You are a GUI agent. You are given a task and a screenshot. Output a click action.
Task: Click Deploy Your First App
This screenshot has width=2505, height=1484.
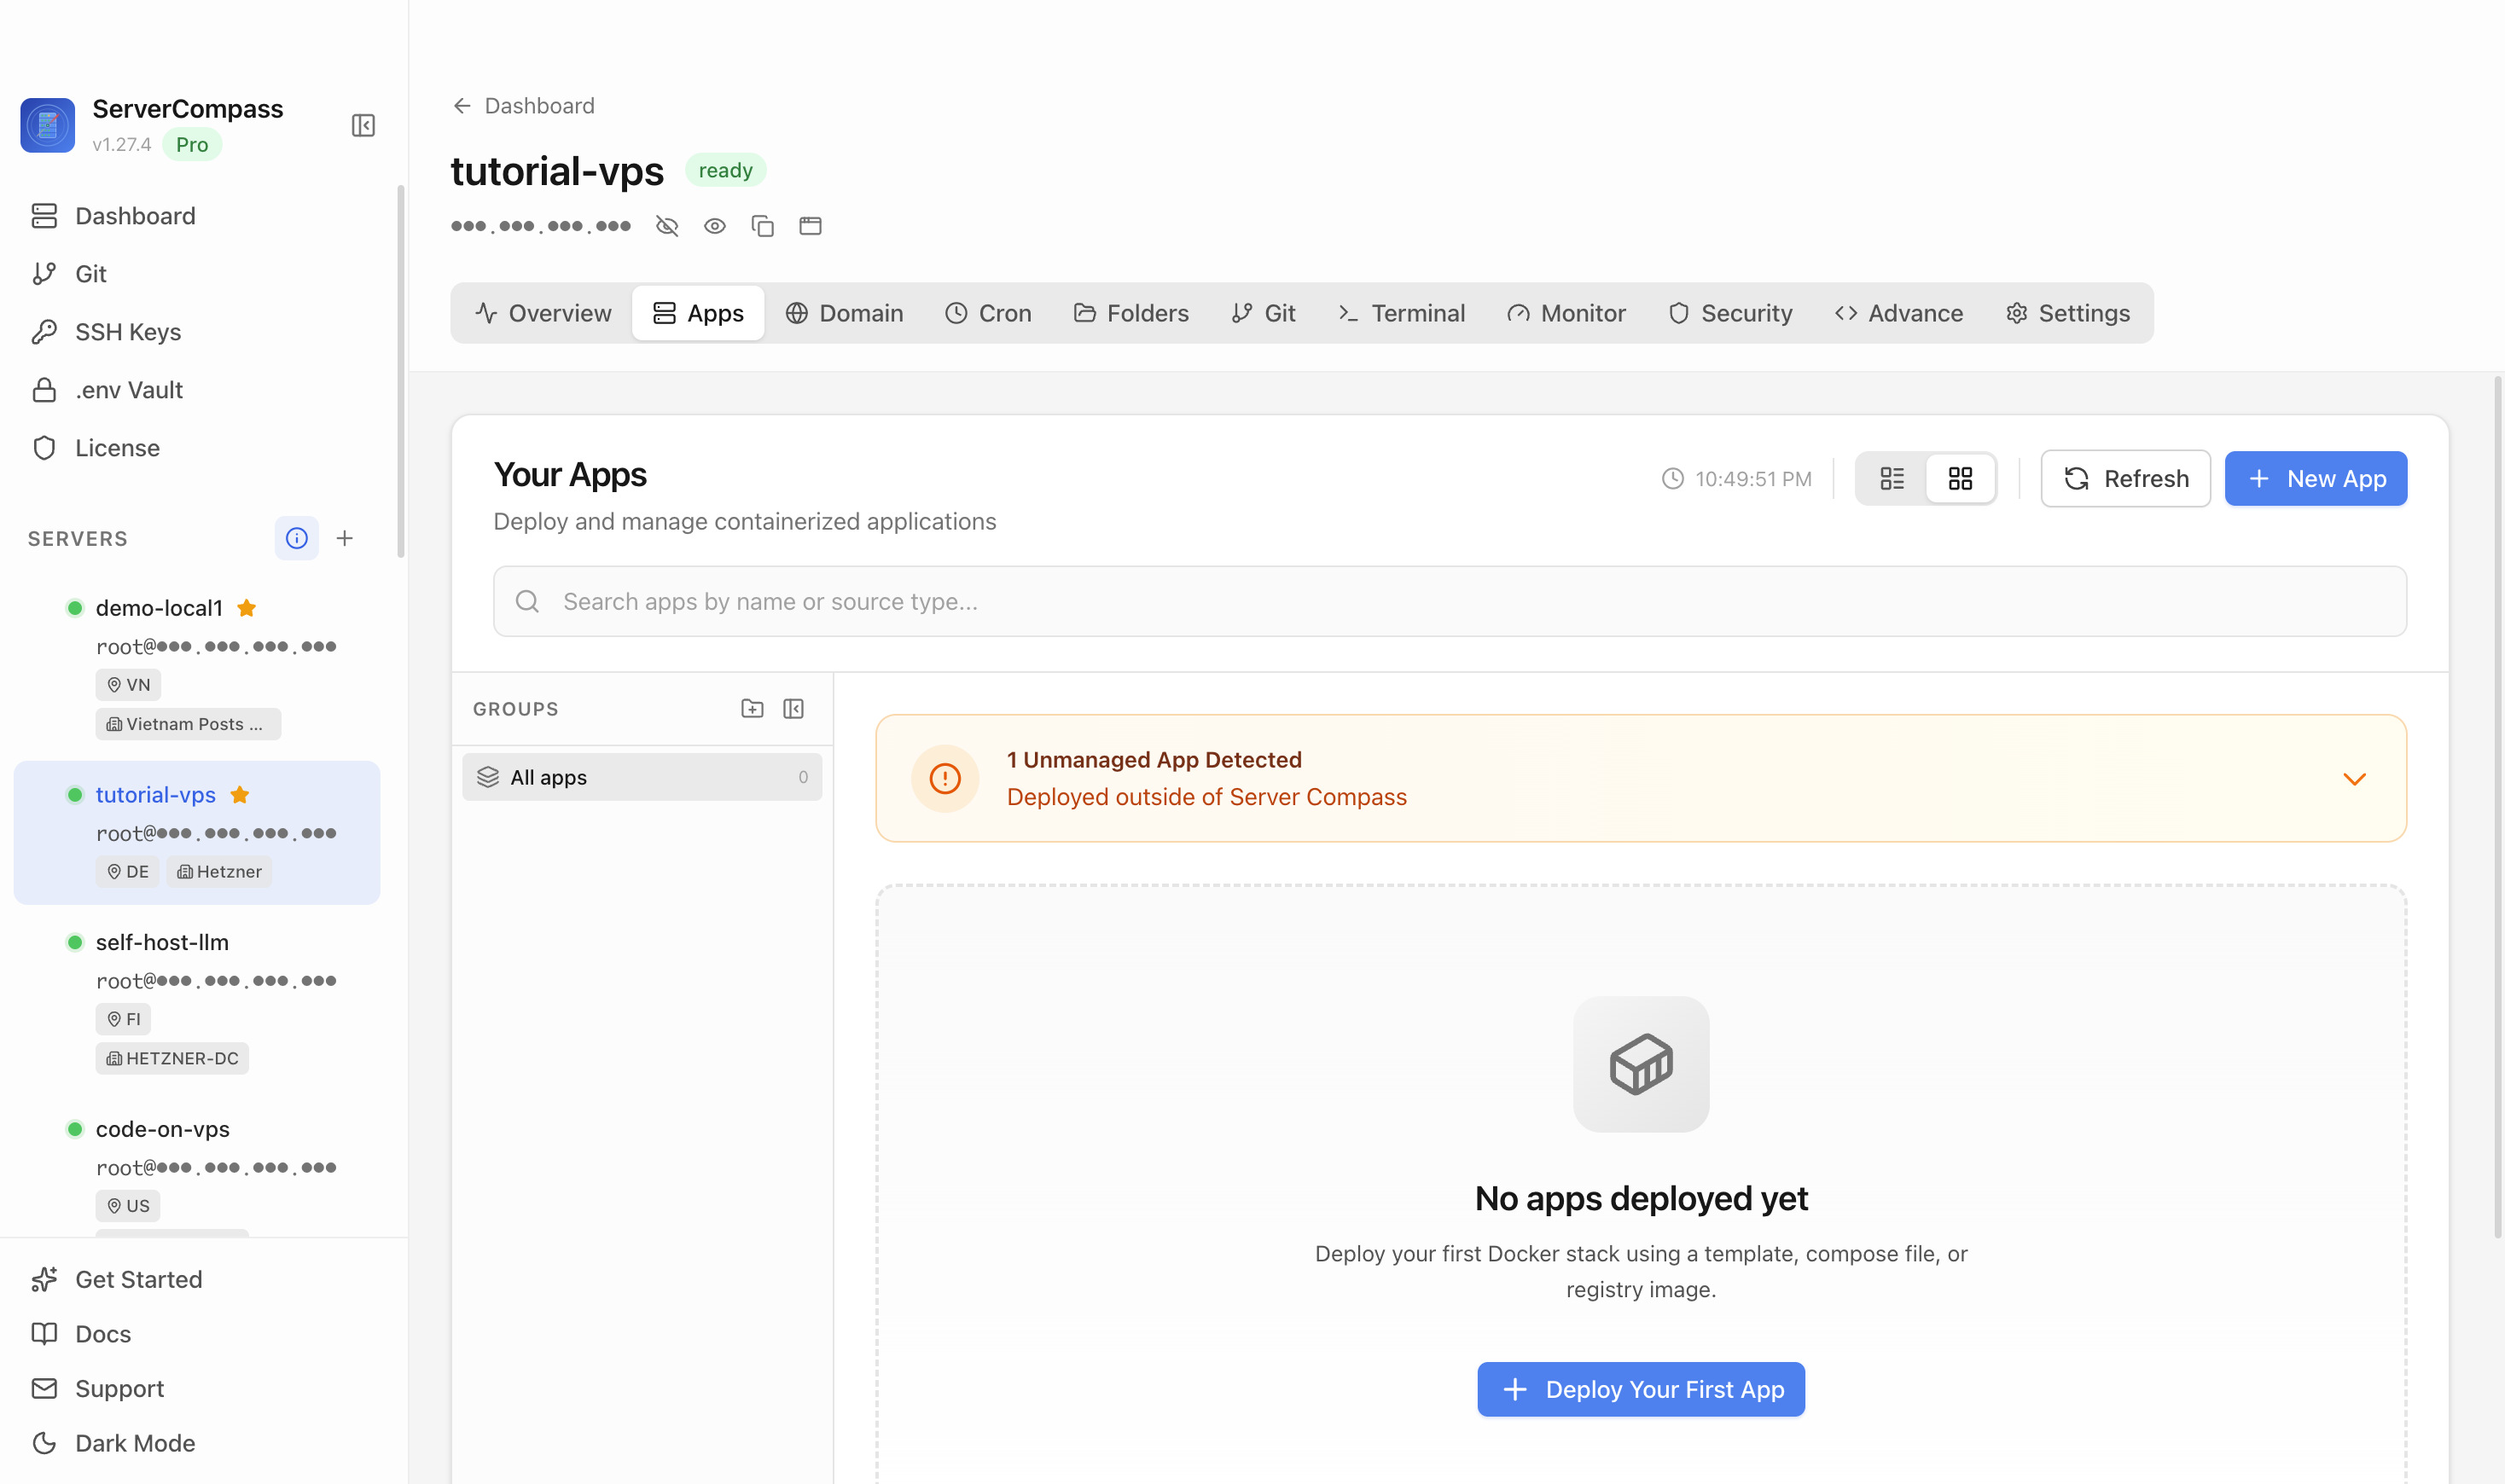1641,1389
